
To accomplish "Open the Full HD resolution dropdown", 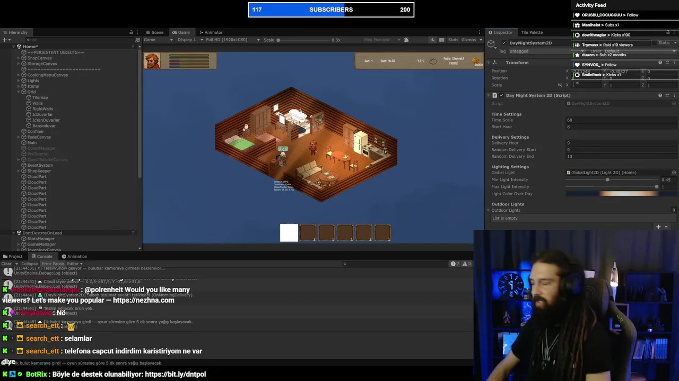I will tap(233, 40).
